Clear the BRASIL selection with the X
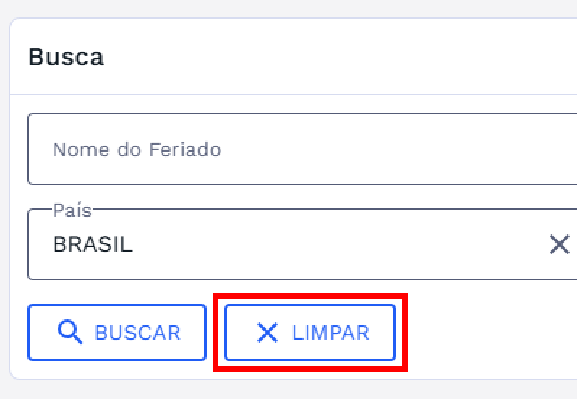Viewport: 577px width, 399px height. (559, 244)
